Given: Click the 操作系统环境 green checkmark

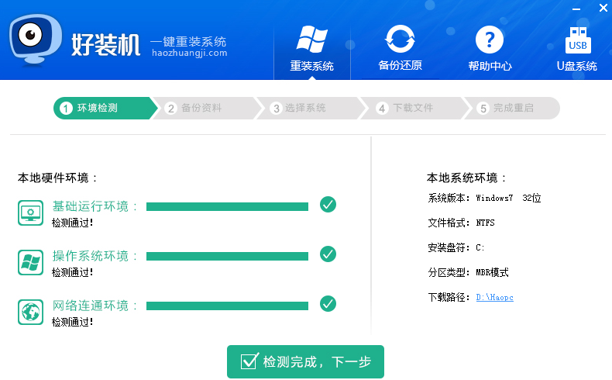Looking at the screenshot, I should pos(328,254).
